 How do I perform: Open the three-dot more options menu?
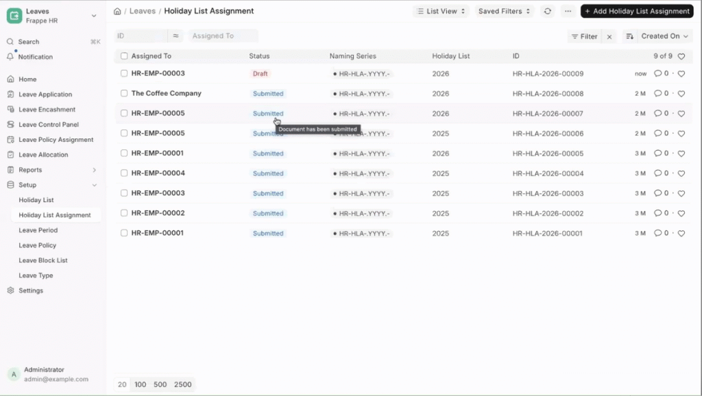568,11
